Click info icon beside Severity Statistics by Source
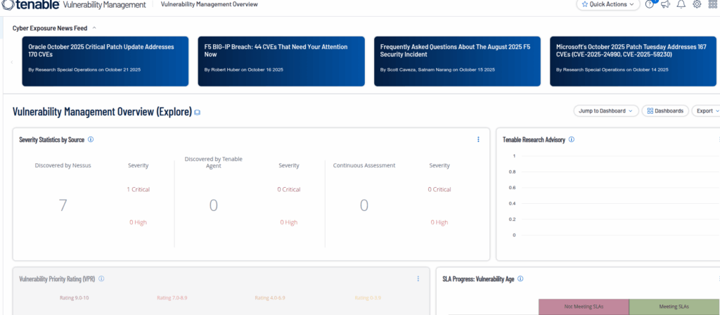 point(91,139)
